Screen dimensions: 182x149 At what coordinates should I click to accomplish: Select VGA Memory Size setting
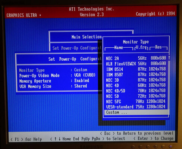pos(53,86)
